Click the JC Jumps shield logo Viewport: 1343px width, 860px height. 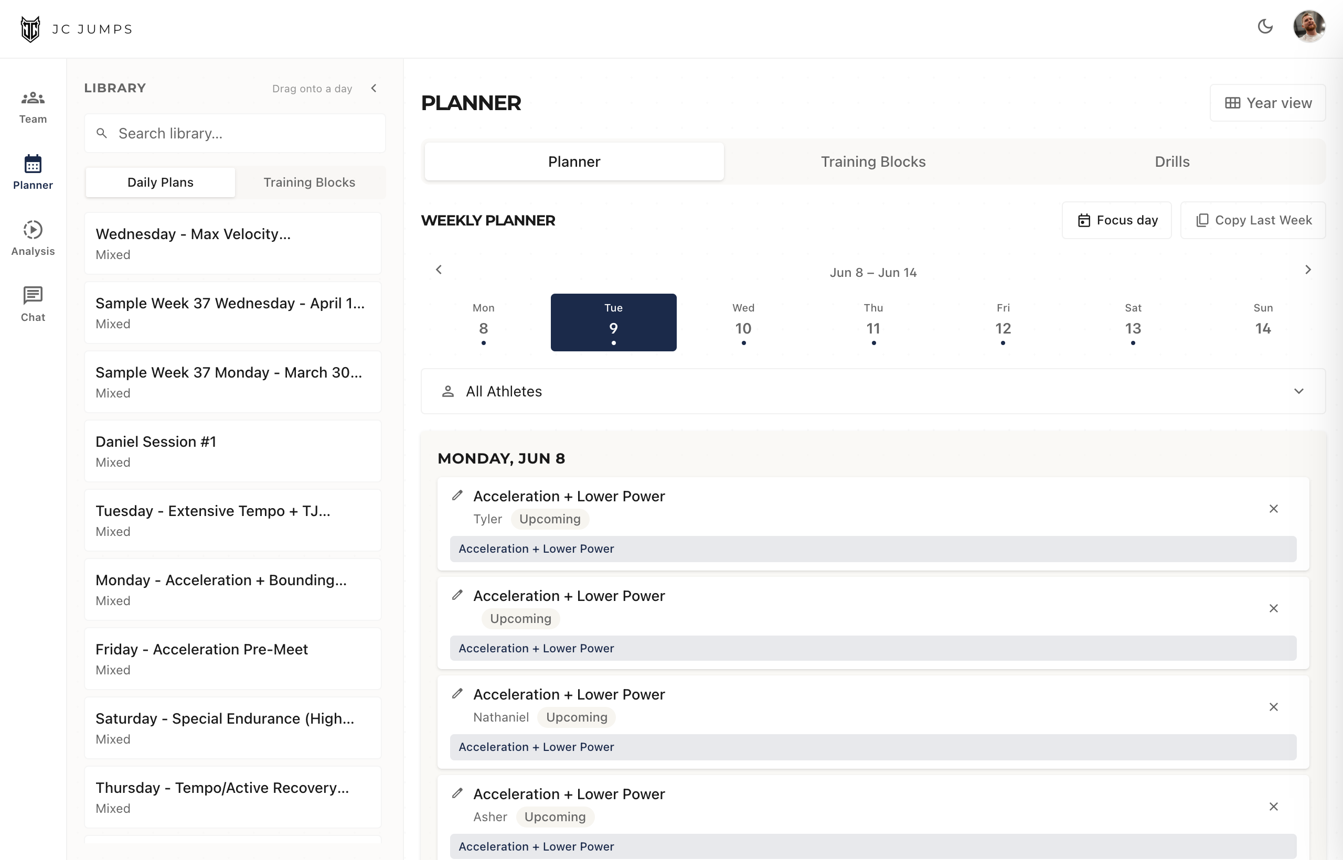coord(30,28)
